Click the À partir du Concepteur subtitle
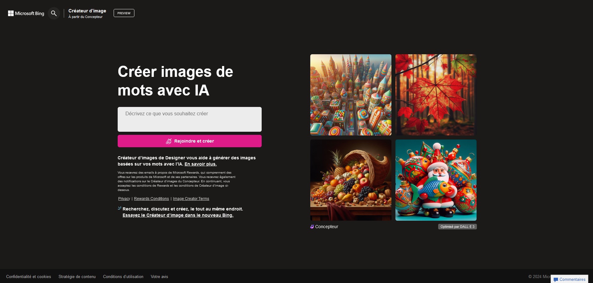The height and width of the screenshot is (283, 593). (85, 17)
